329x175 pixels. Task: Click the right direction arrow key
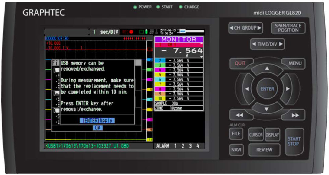(x=288, y=89)
